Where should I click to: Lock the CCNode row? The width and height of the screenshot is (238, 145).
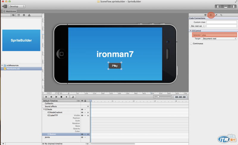(x=85, y=109)
